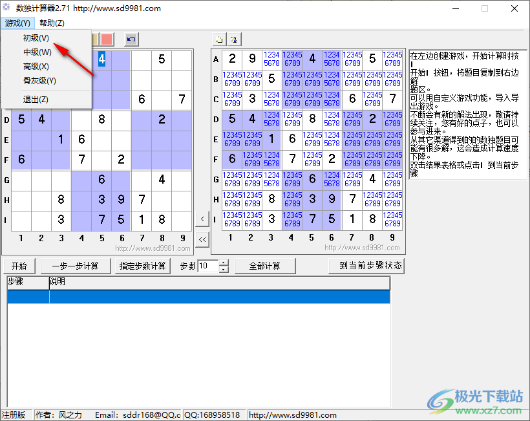Click left grid cell G8 showing 4
Viewport: 530px width, 421px height.
pyautogui.click(x=162, y=180)
